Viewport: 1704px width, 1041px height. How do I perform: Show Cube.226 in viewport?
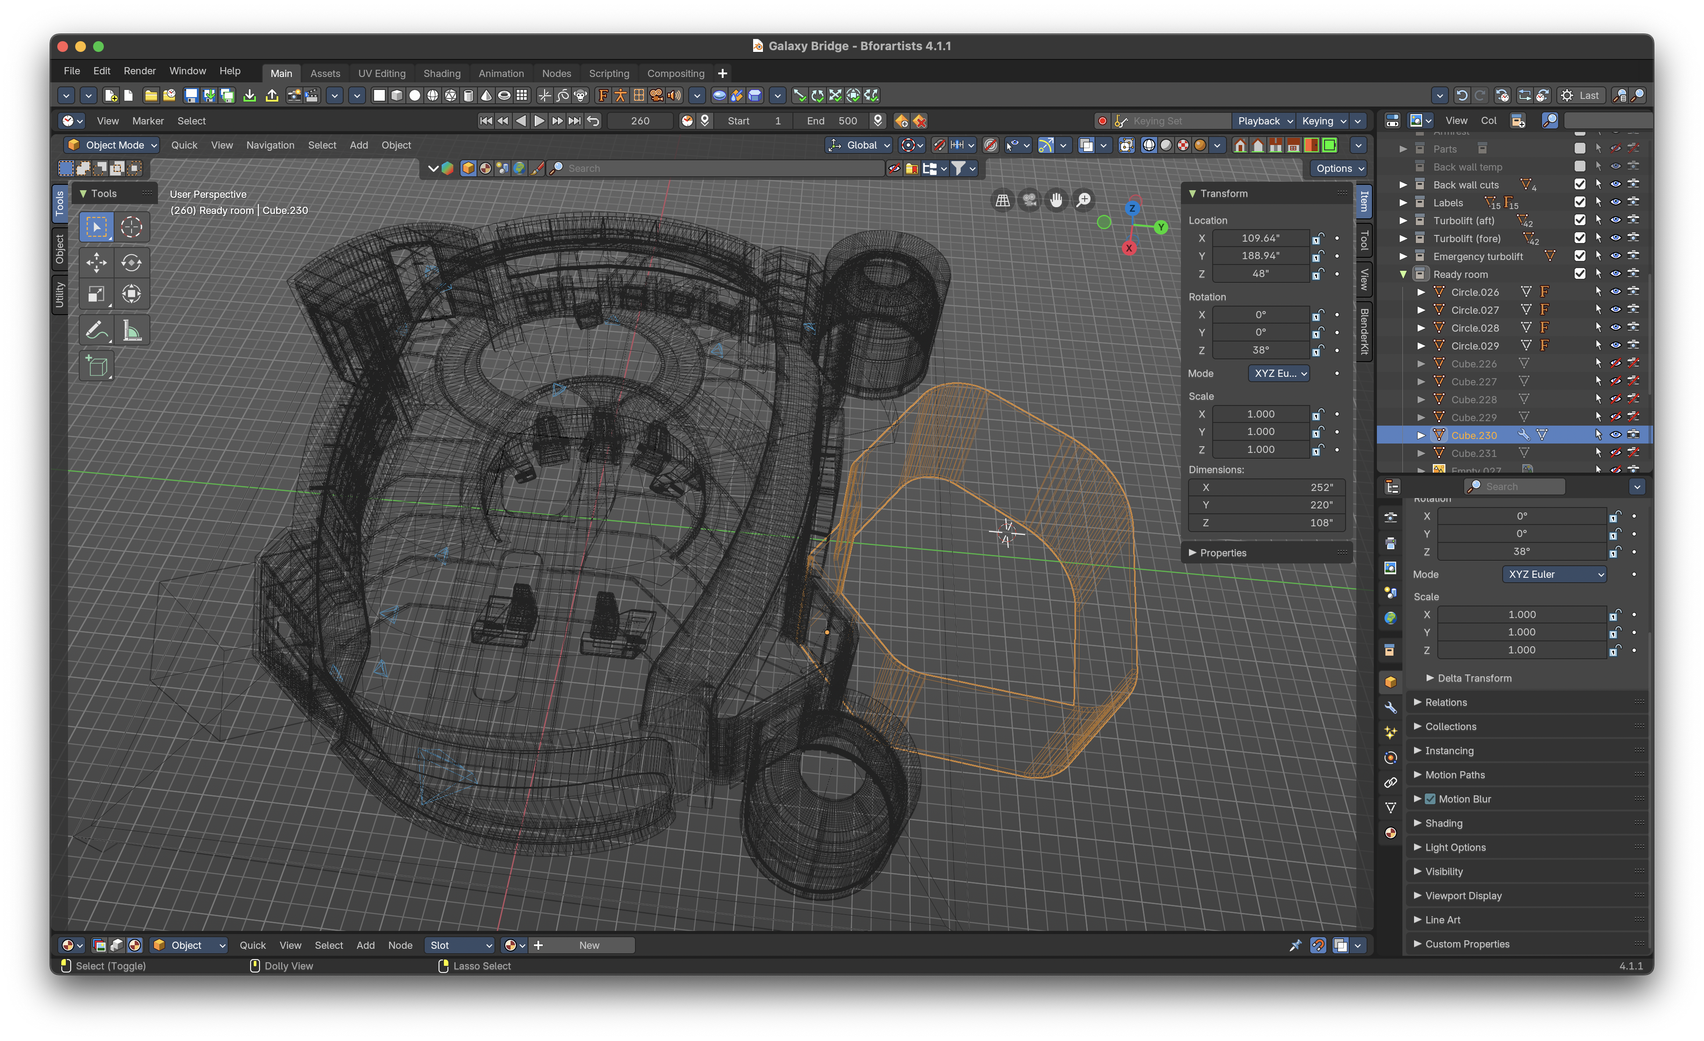tap(1615, 363)
